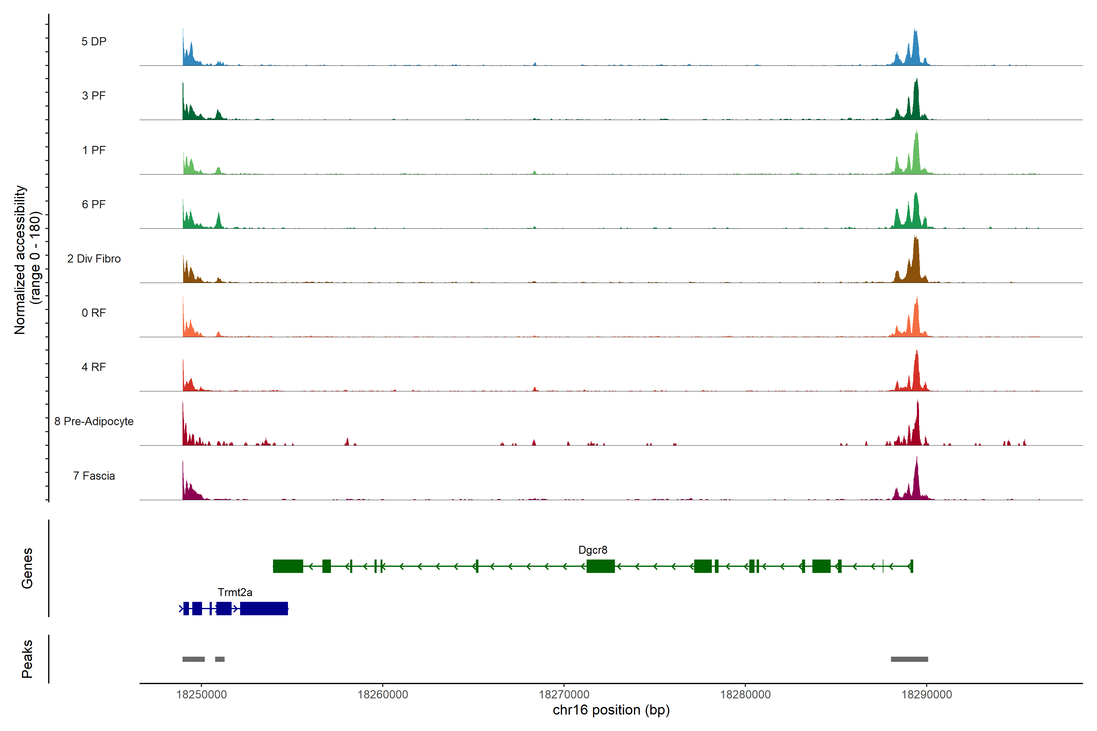Click the leftmost gray peak bar
The width and height of the screenshot is (1097, 731).
coord(193,659)
